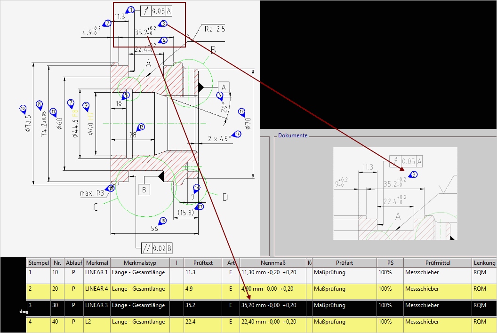The width and height of the screenshot is (497, 333).
Task: Click the Lenkung column header
Action: (x=484, y=262)
